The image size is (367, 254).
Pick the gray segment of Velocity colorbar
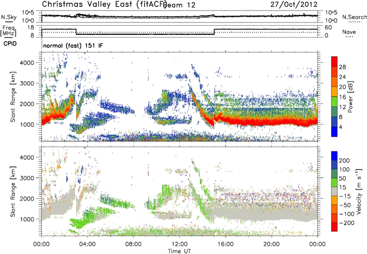click(334, 191)
